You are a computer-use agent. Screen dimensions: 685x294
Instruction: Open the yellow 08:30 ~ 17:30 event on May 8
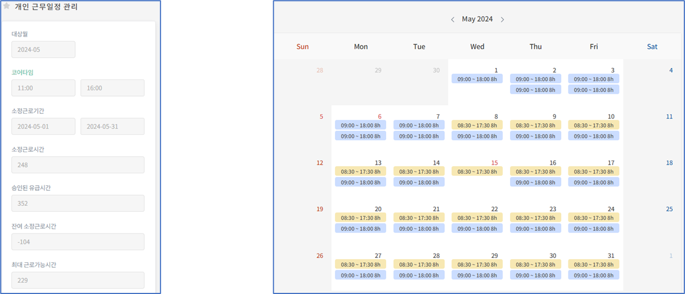(x=477, y=125)
